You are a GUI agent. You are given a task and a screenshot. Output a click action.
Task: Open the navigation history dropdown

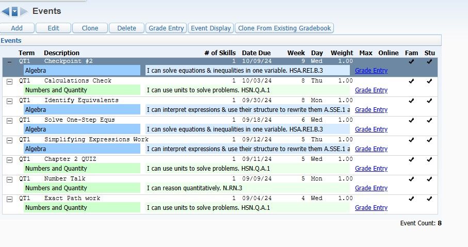[x=14, y=11]
